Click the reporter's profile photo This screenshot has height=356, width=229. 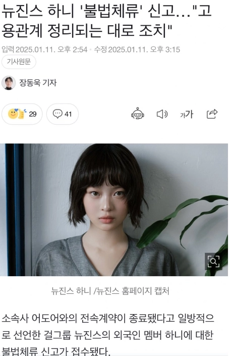pos(9,83)
